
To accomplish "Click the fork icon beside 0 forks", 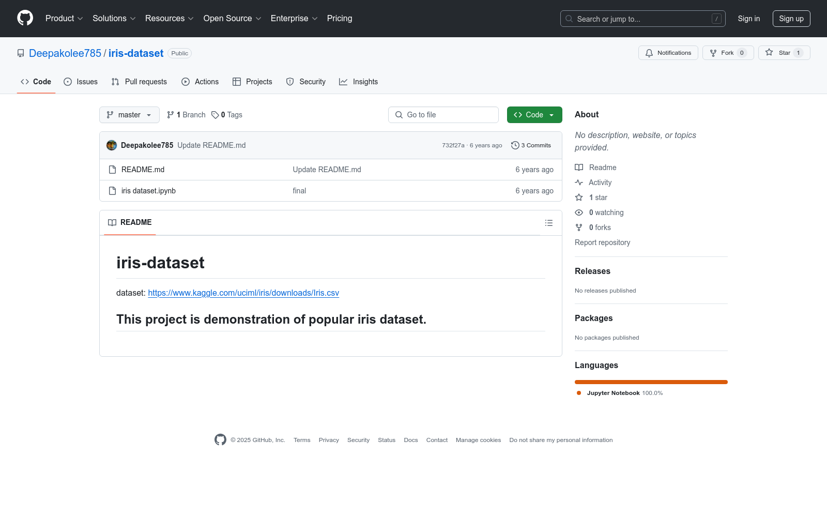I will [x=579, y=227].
